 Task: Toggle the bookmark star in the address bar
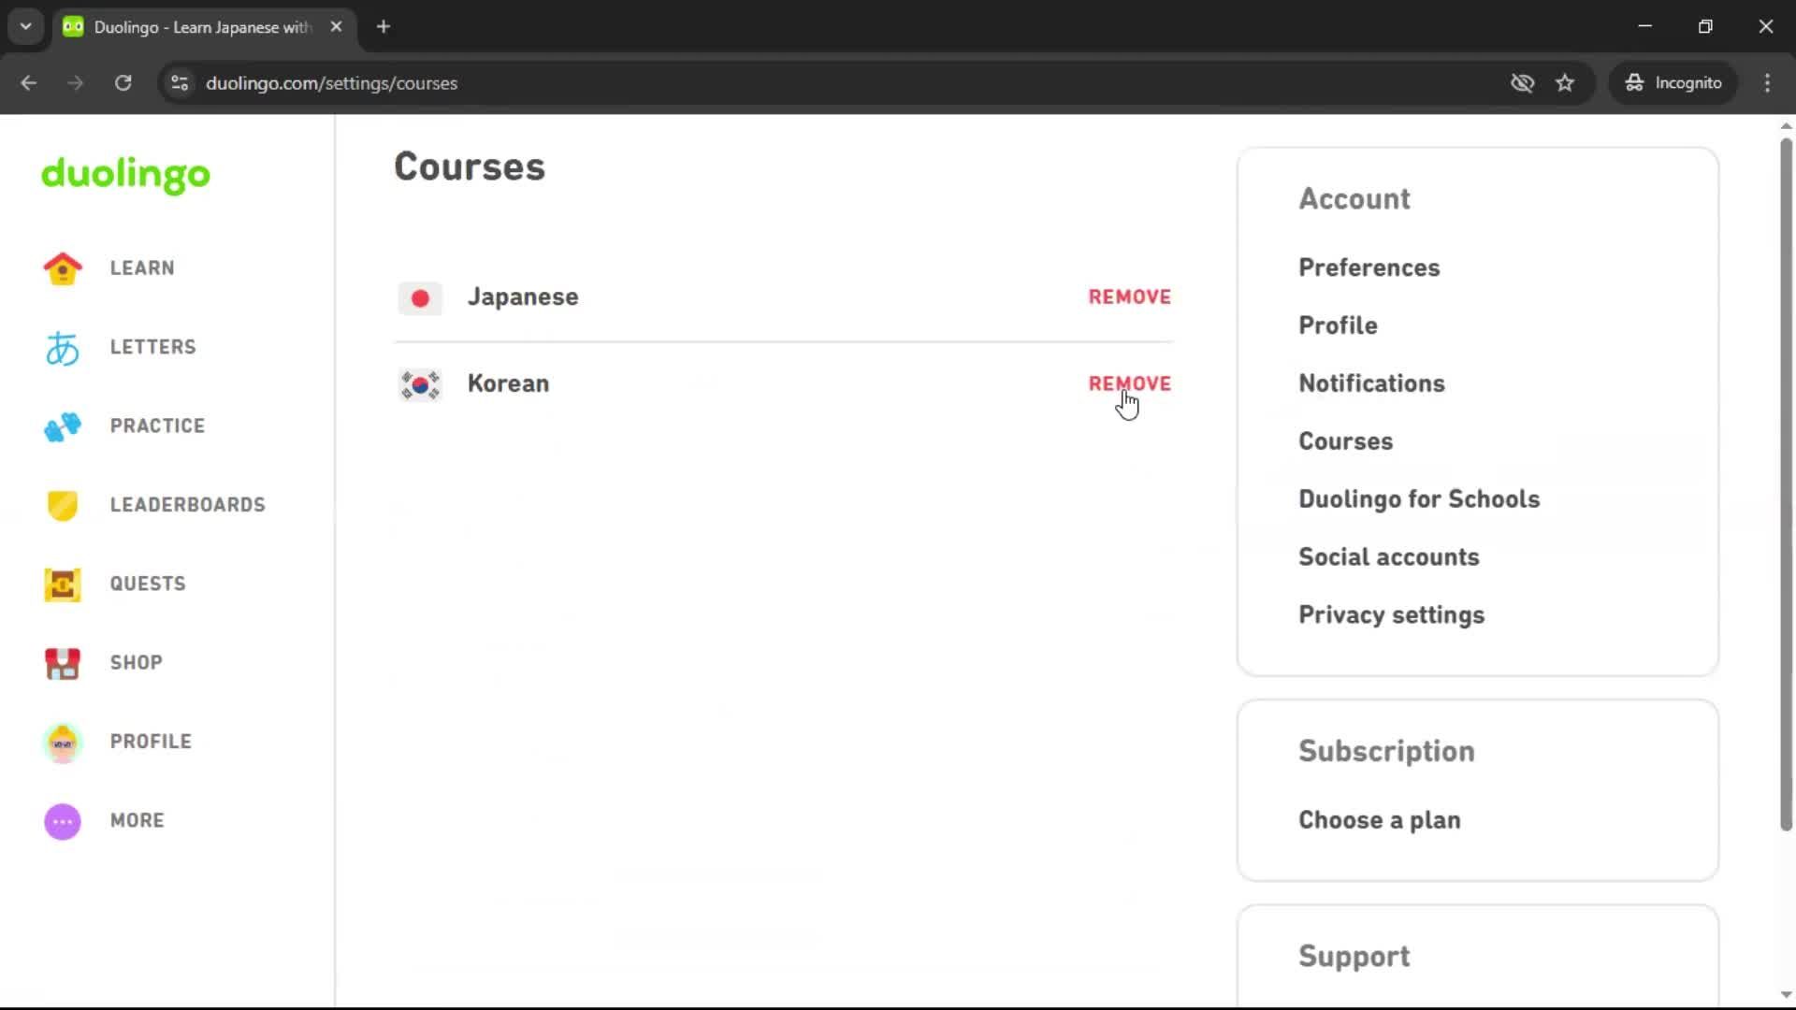(1565, 83)
